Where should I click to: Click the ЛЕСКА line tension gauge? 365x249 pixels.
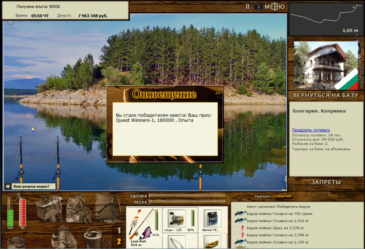(x=188, y=202)
